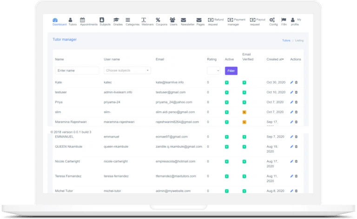The height and width of the screenshot is (219, 357).
Task: Open Grades graduation cap icon
Action: pos(116,20)
